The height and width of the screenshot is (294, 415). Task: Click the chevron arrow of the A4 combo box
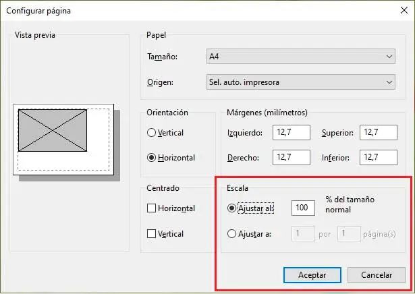tap(389, 57)
